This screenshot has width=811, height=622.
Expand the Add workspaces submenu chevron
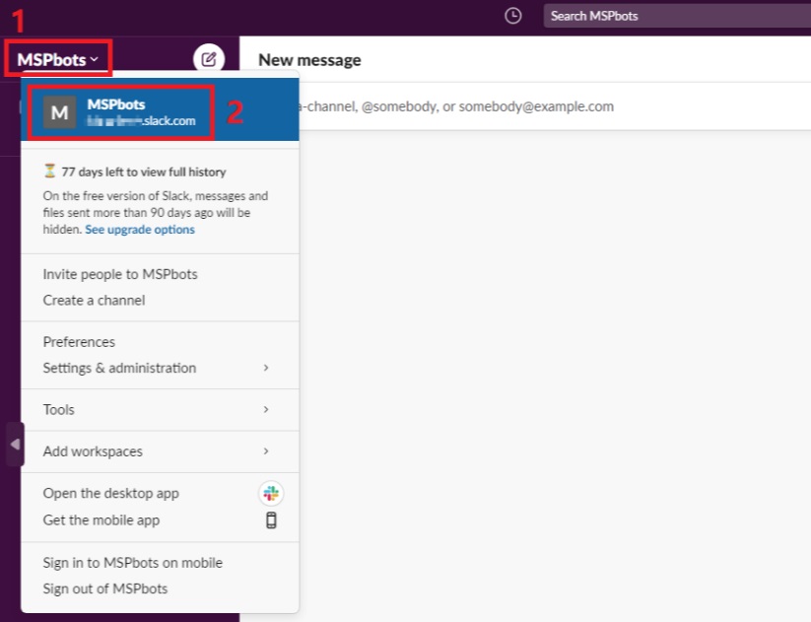266,451
